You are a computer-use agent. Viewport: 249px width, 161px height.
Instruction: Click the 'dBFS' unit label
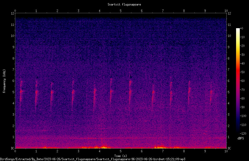[241, 138]
